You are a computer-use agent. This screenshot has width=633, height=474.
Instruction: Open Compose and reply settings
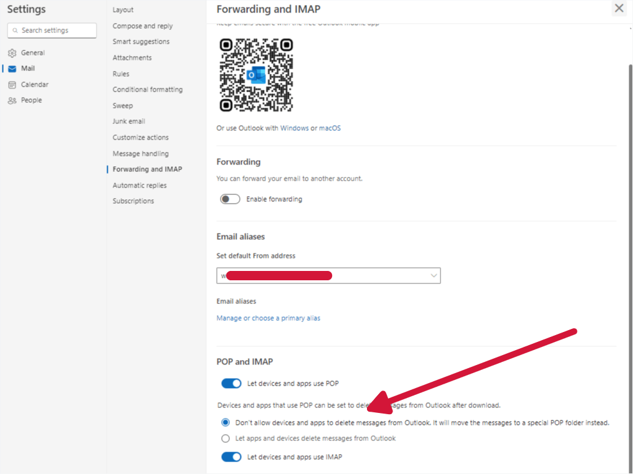(x=143, y=26)
